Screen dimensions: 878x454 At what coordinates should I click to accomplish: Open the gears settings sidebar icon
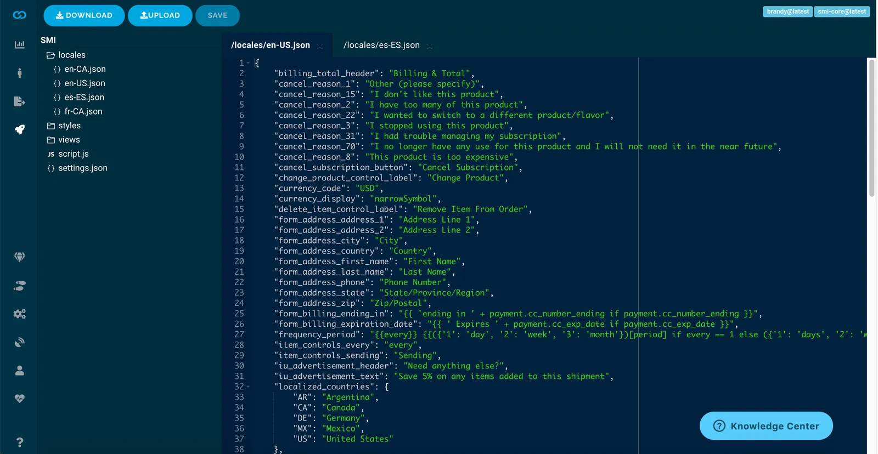(20, 314)
